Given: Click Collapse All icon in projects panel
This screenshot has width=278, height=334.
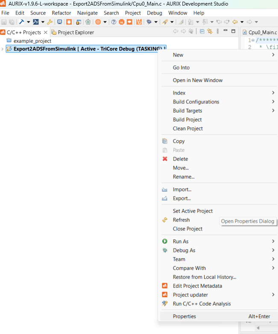Looking at the screenshot, I should (202, 32).
